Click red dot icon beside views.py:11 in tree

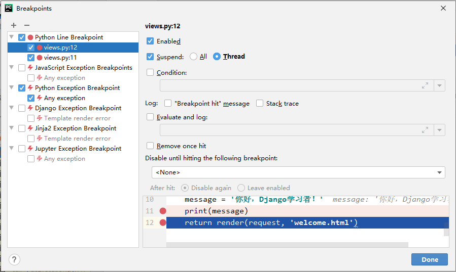[x=40, y=58]
